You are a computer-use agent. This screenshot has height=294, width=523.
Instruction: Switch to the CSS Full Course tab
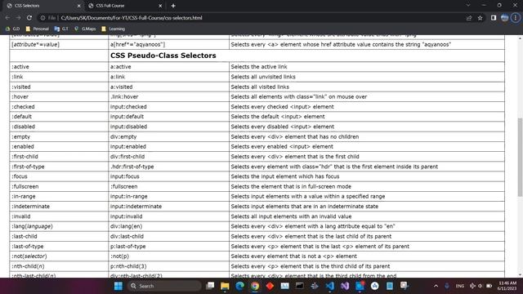coord(125,6)
